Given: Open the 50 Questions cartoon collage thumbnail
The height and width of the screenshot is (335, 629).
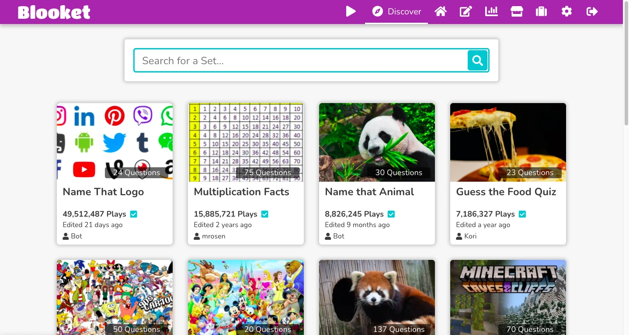Looking at the screenshot, I should coord(115,297).
